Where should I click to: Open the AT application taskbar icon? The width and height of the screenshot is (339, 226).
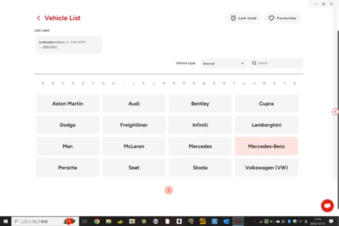[x=203, y=221]
